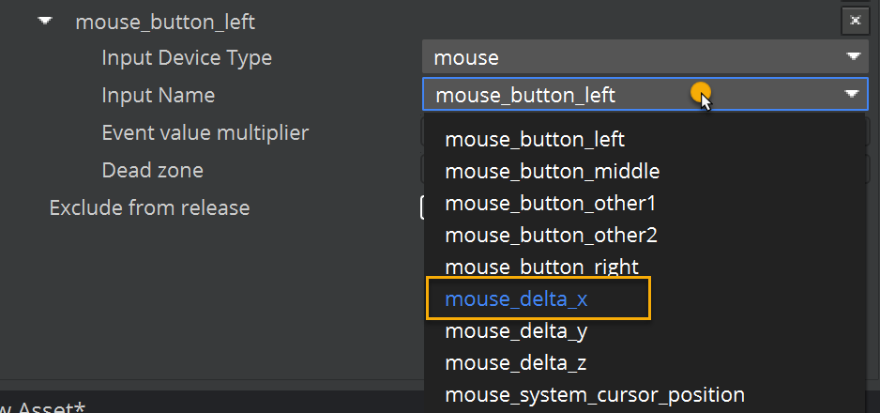Click the Input Name dropdown arrow
Viewport: 880px width, 413px height.
[x=851, y=94]
